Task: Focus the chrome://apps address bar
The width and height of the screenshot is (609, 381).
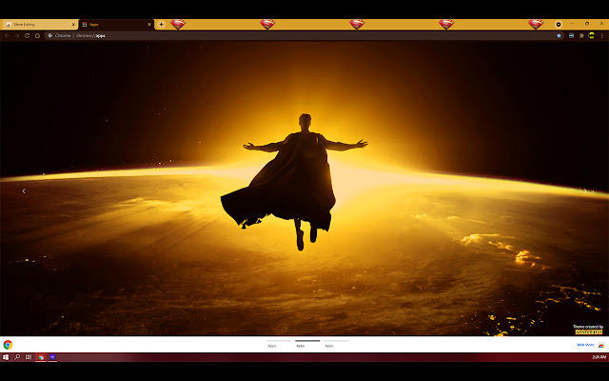Action: pos(303,35)
